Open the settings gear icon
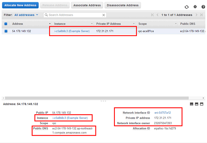This screenshot has width=207, height=143. [195, 7]
